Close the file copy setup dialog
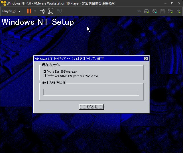 point(146,58)
